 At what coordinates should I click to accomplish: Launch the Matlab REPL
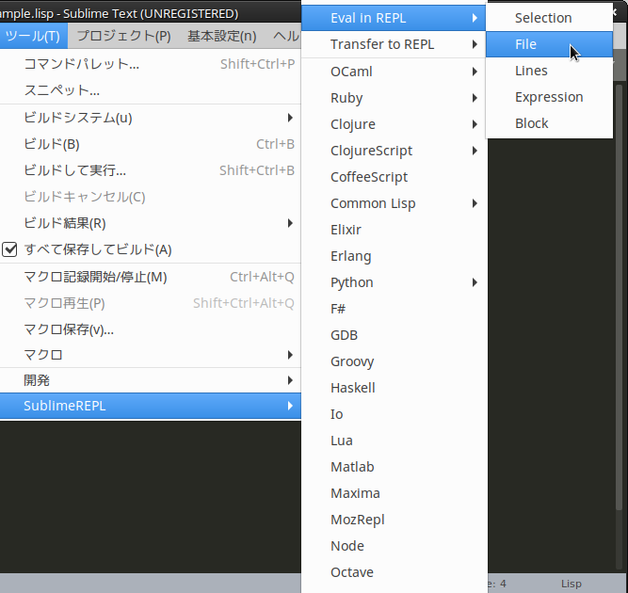point(395,467)
